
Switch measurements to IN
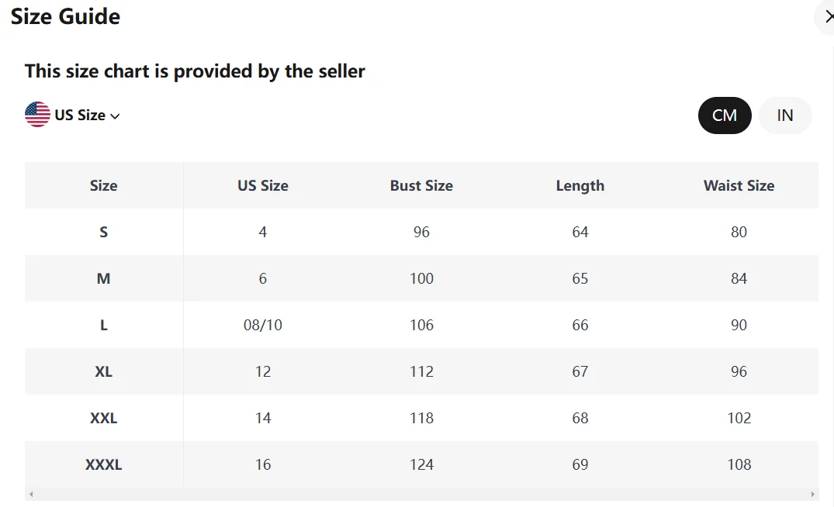click(x=785, y=116)
